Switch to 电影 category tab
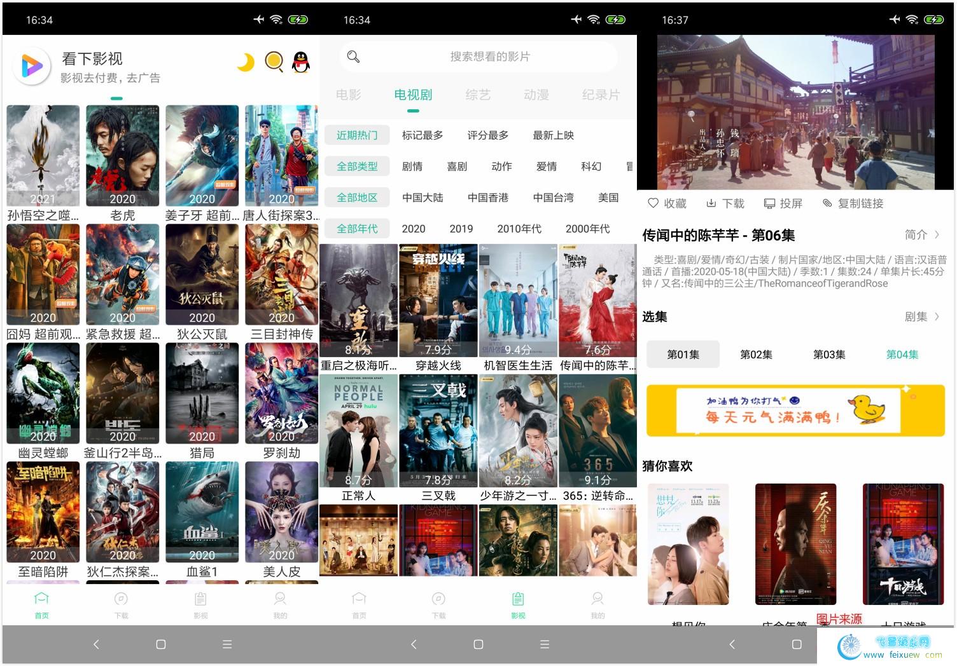 click(349, 95)
